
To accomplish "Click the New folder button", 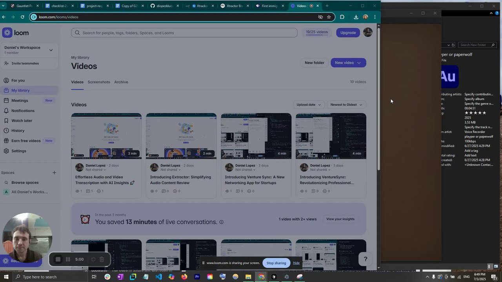I will [x=315, y=63].
